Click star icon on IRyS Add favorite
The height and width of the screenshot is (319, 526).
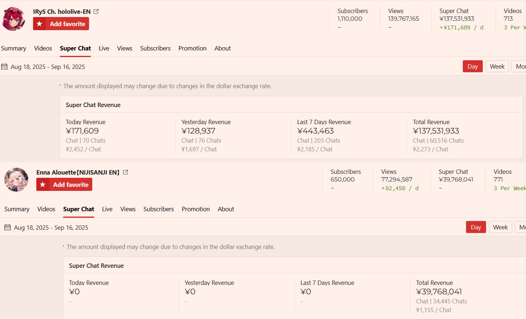point(40,24)
